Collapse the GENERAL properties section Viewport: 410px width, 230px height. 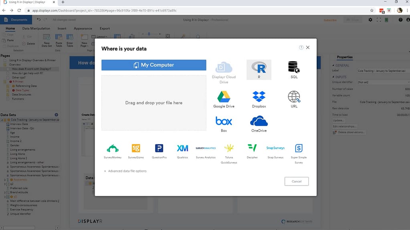click(333, 65)
